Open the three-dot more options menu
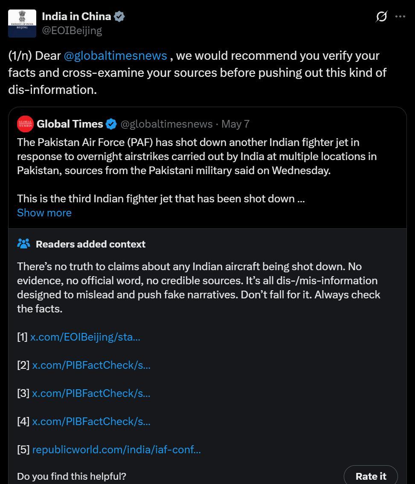 pos(400,16)
